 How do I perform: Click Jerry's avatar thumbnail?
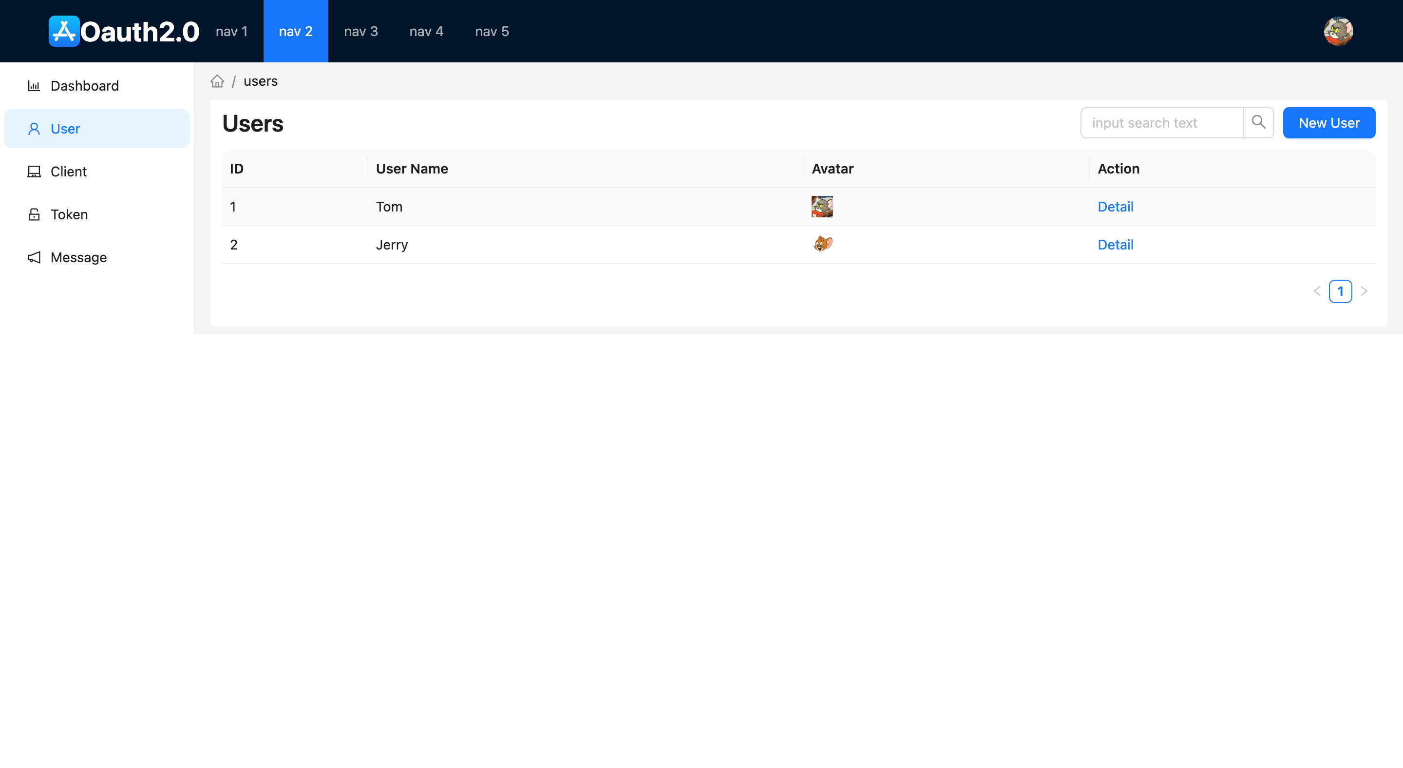(x=822, y=244)
